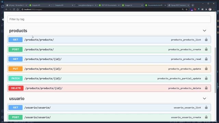The height and width of the screenshot is (123, 219).
Task: Click the lock icon for products_products_create
Action: tap(206, 49)
